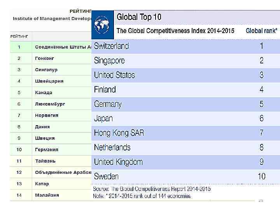Select 'Норвегия' in the left table
Viewport: 280px width, 210px height.
point(47,115)
